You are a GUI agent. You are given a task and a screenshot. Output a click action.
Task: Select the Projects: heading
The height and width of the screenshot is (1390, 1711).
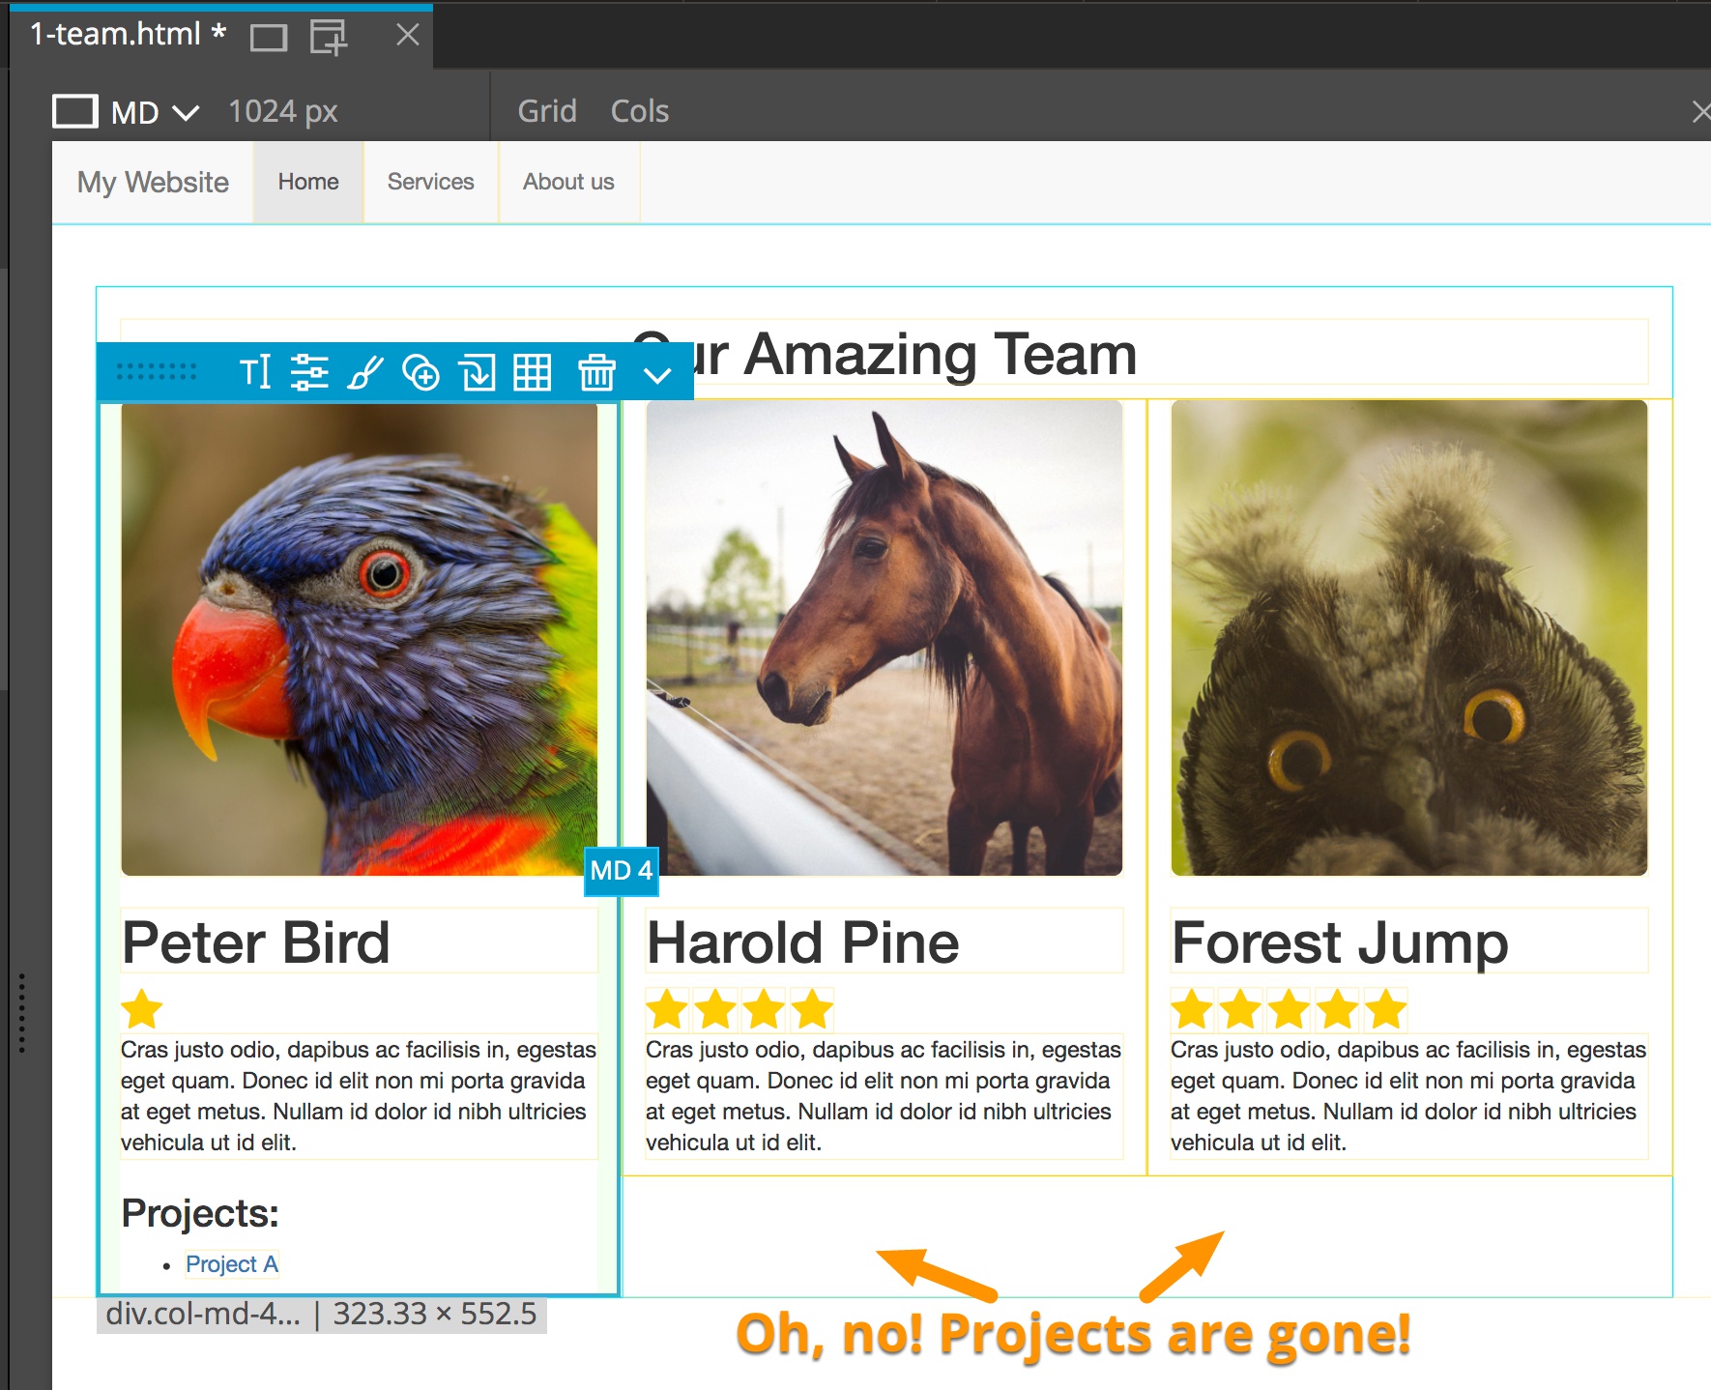[x=200, y=1213]
